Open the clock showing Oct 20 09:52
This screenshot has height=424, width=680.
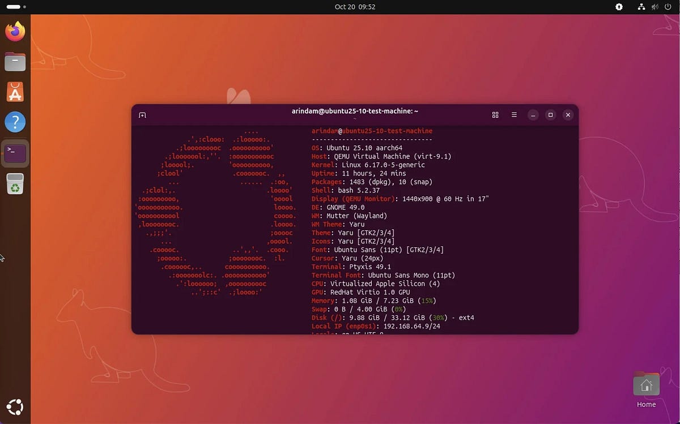[355, 7]
